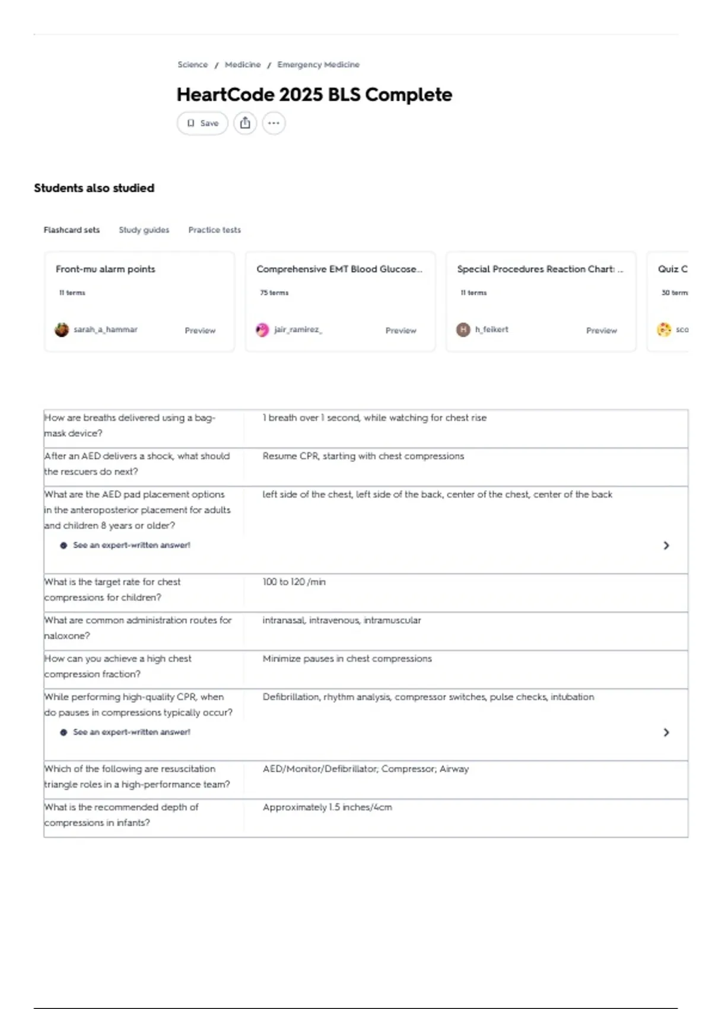Select the Flashcard sets tab
The image size is (712, 1009).
tap(72, 230)
